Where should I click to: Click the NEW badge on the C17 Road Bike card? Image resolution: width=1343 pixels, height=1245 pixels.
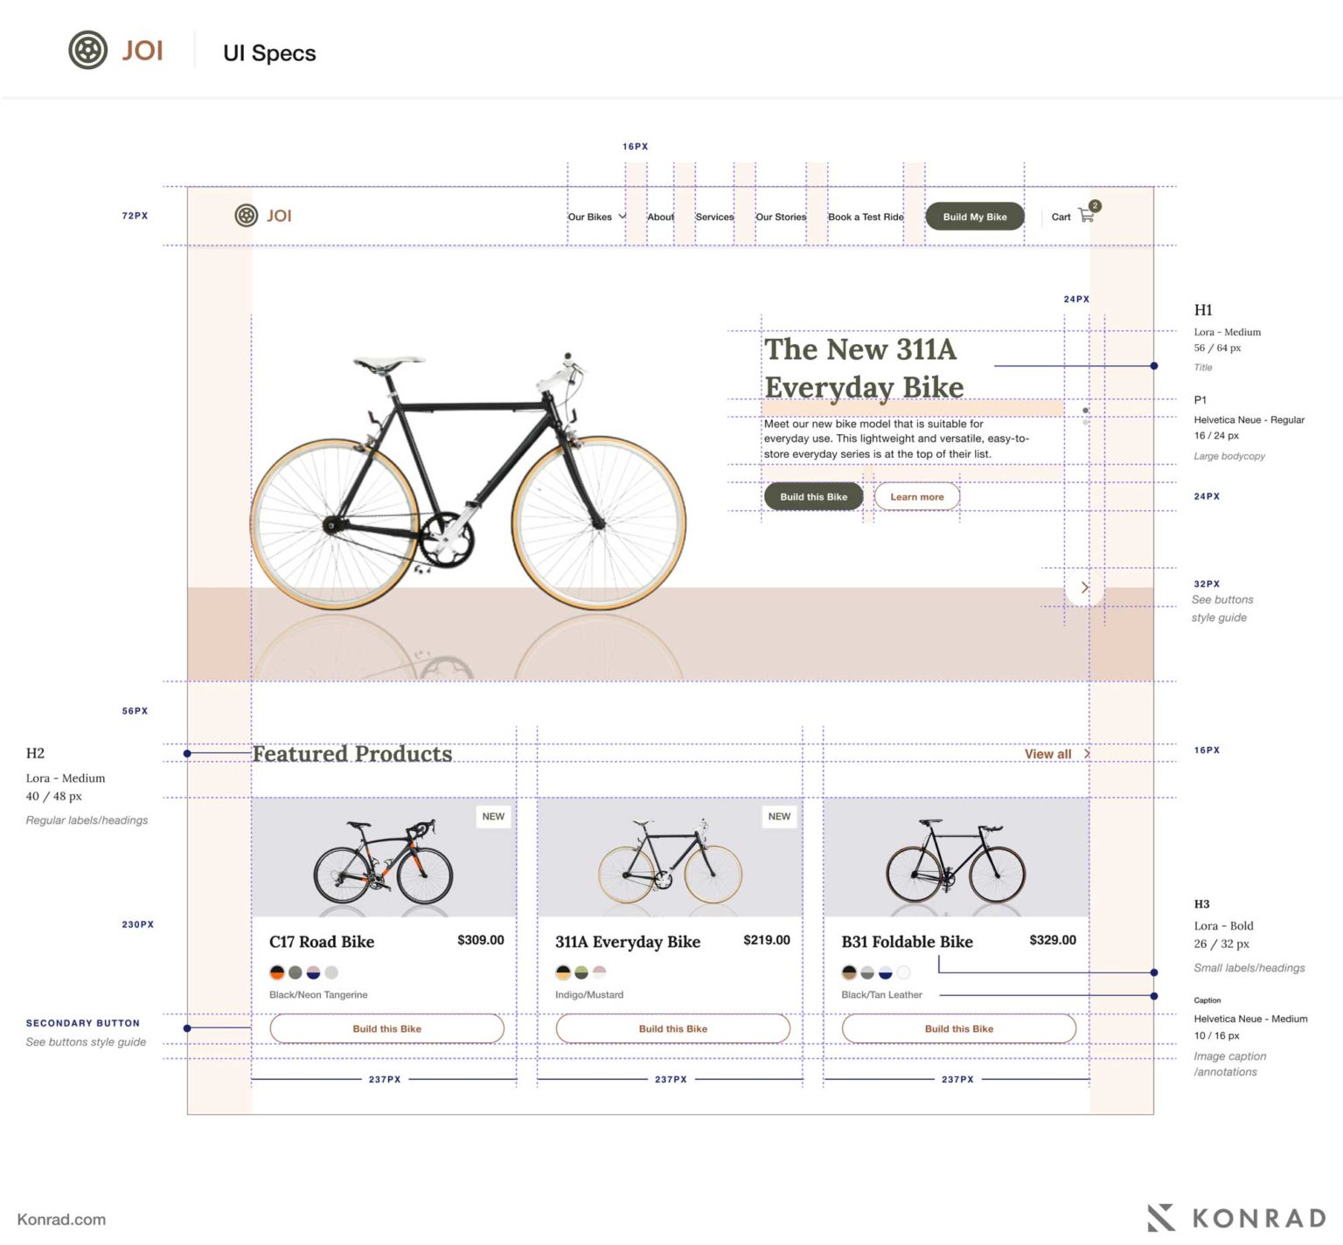click(493, 817)
